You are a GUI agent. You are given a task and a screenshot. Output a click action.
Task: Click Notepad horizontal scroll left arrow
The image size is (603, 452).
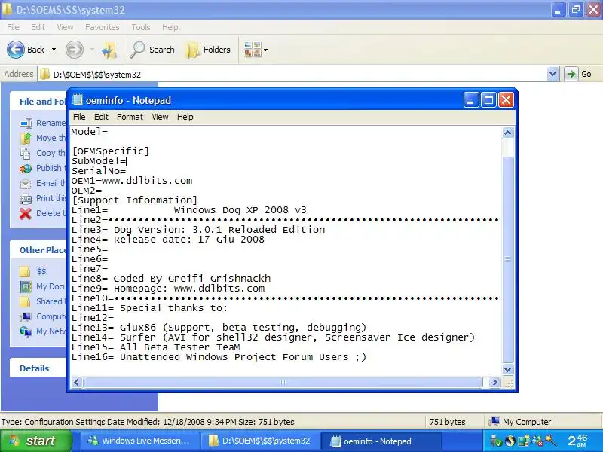point(76,383)
